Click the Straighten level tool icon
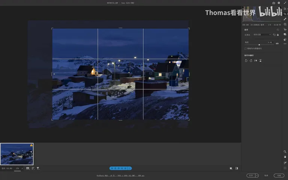 coord(277,43)
